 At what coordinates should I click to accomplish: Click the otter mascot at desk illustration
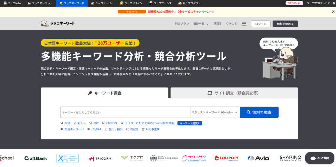[280, 64]
